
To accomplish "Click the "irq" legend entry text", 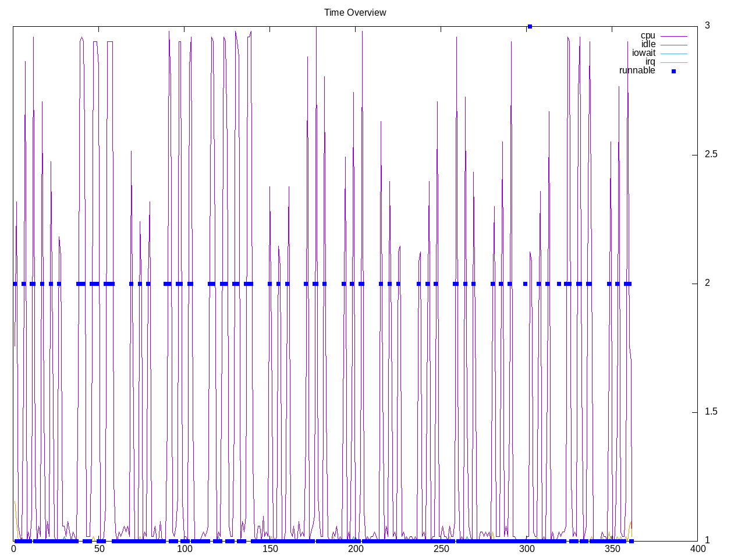I will pos(650,62).
